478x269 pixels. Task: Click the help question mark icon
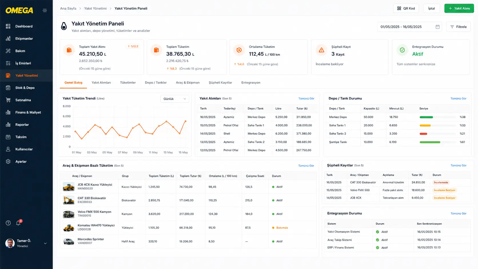click(8, 223)
